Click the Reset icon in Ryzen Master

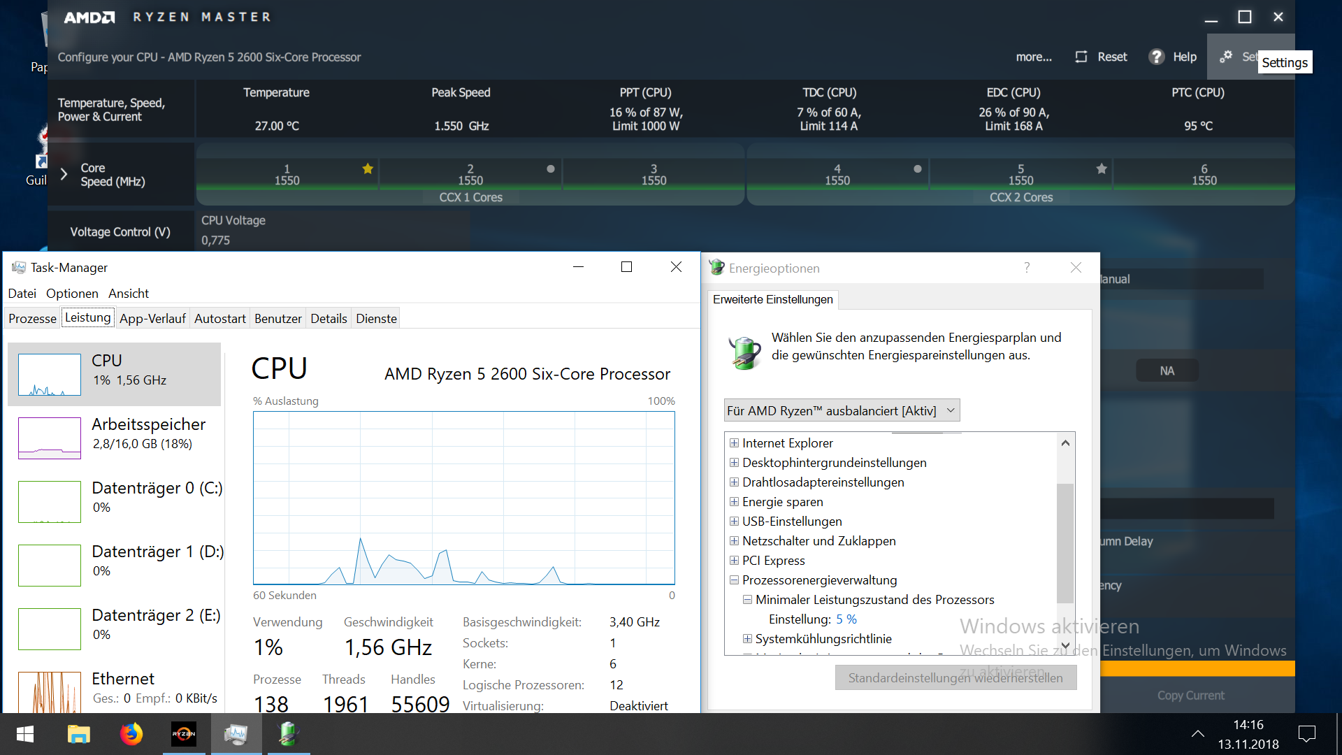click(1081, 57)
